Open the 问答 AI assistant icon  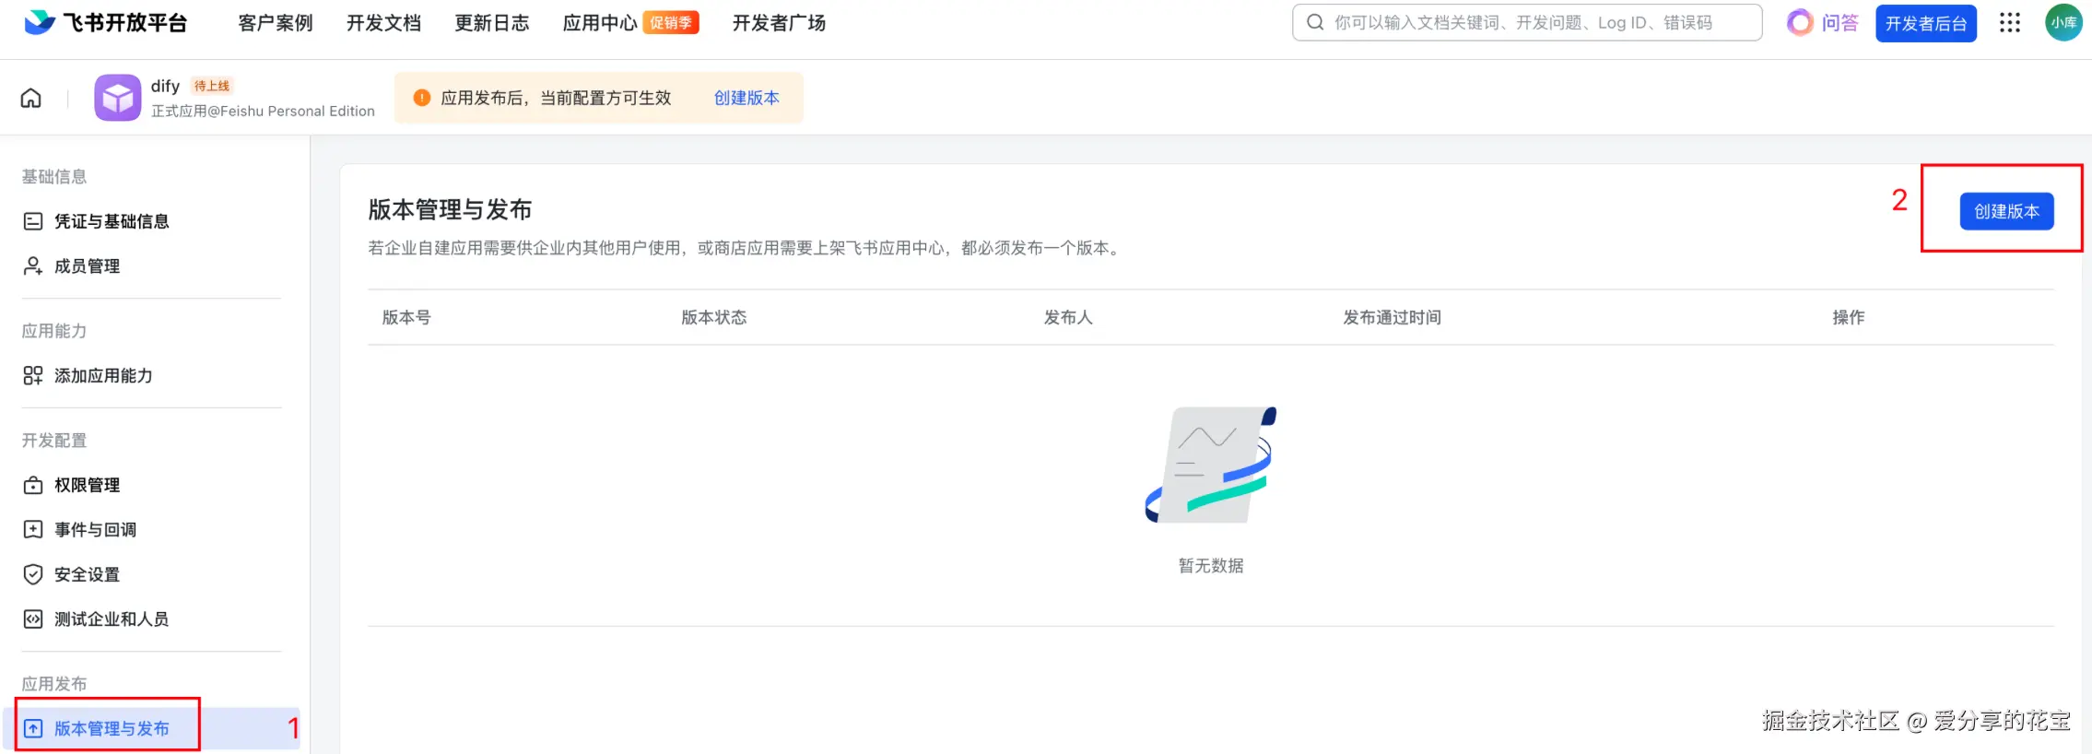1800,22
